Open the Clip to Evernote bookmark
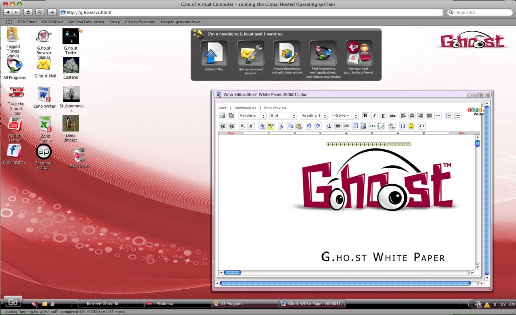The height and width of the screenshot is (315, 516). (x=140, y=22)
